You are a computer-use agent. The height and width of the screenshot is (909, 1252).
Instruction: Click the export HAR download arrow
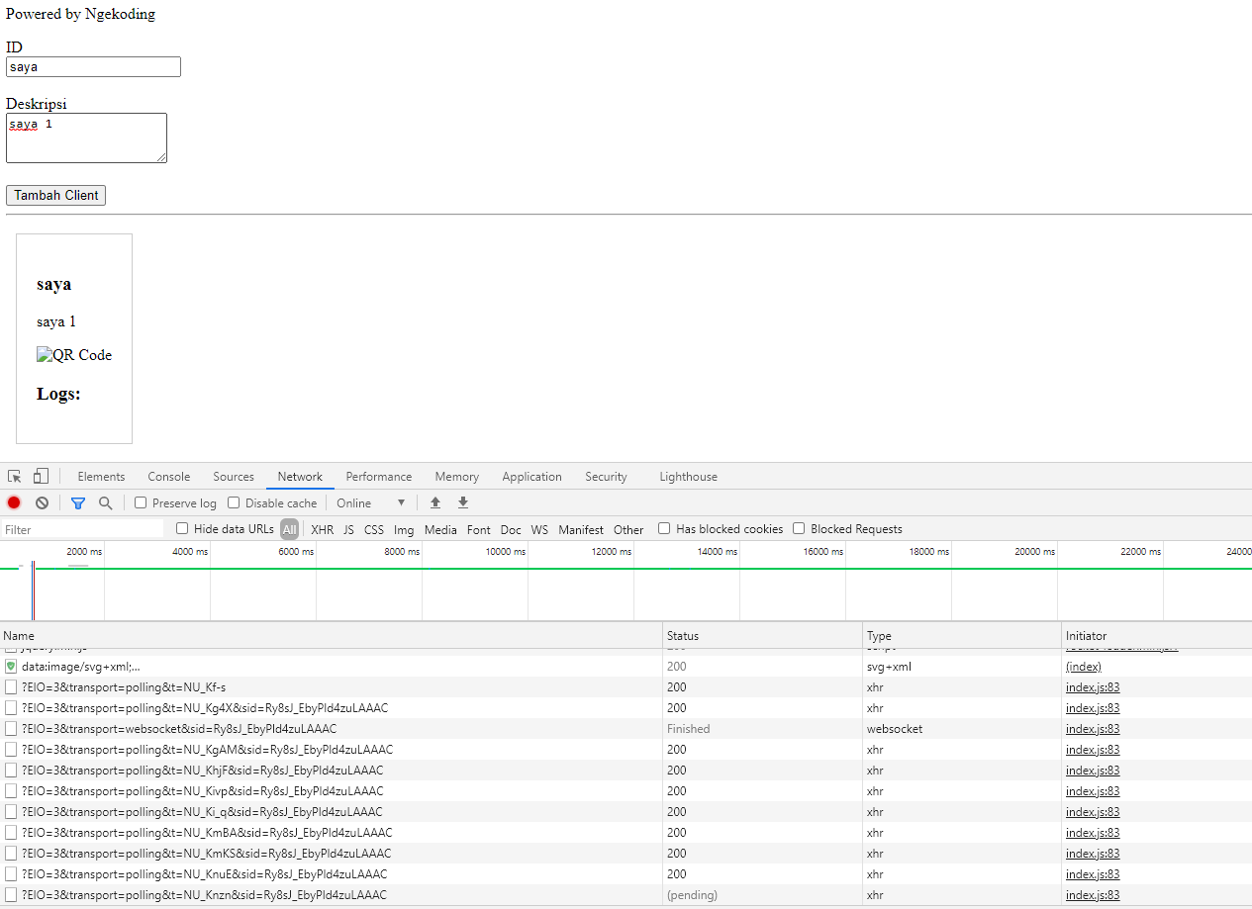[x=463, y=502]
